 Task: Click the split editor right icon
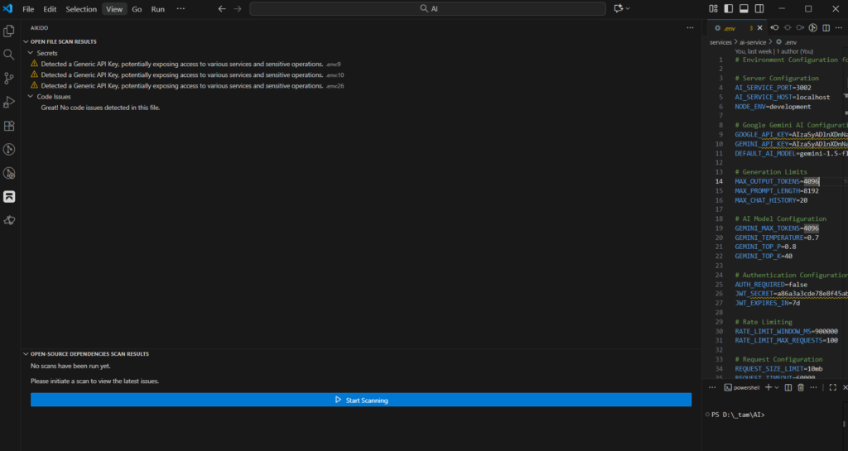[826, 27]
